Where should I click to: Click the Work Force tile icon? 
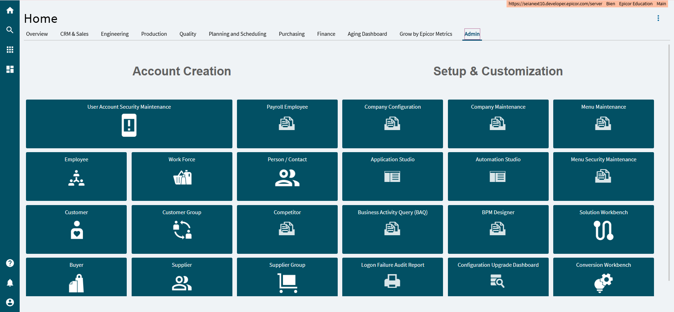pyautogui.click(x=182, y=177)
